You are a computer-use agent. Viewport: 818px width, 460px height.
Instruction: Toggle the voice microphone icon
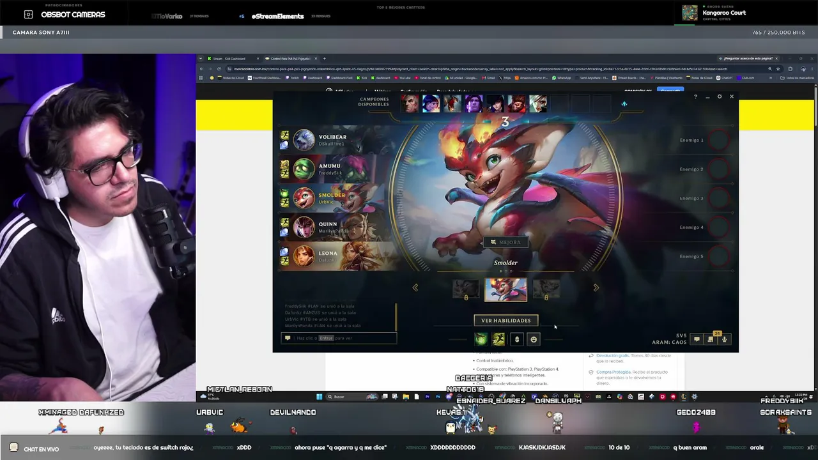(x=724, y=339)
